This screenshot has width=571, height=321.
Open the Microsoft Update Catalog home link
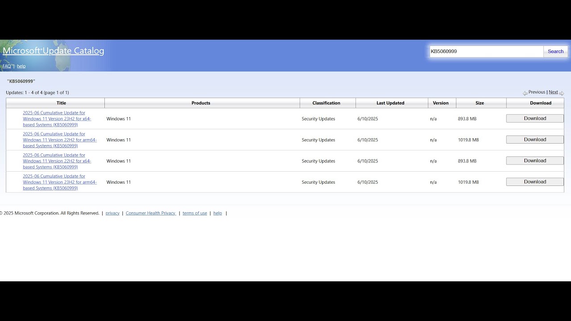54,51
